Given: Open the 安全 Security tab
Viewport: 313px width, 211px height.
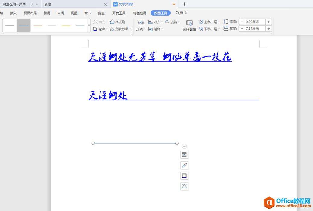Looking at the screenshot, I should point(101,13).
